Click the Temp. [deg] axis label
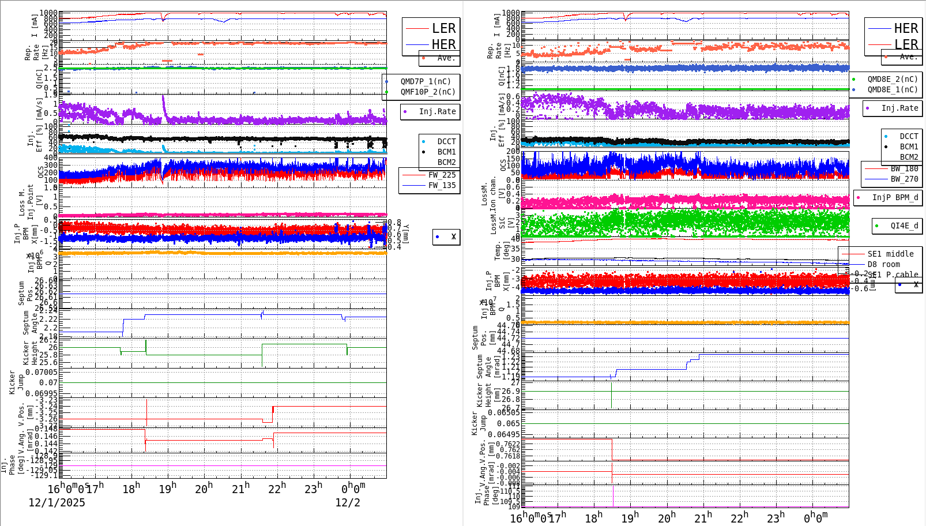Viewport: 926px width, 526px height. click(x=502, y=251)
